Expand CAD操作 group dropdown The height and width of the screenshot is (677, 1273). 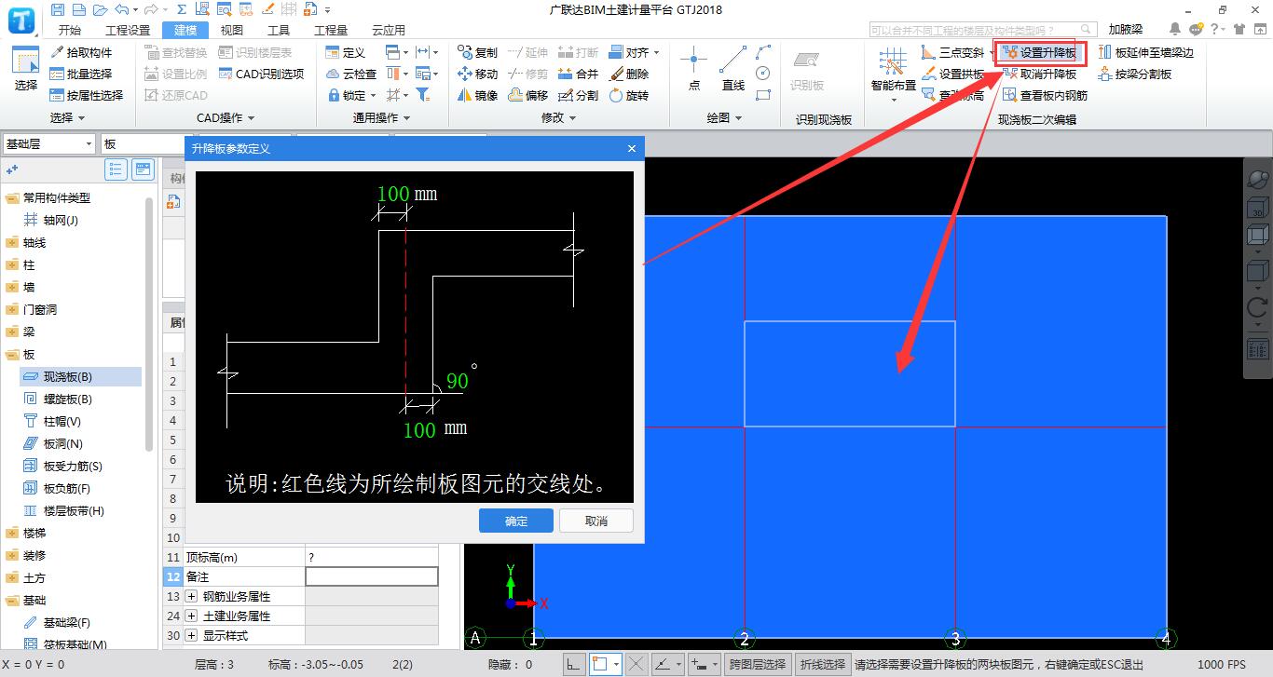[x=251, y=118]
